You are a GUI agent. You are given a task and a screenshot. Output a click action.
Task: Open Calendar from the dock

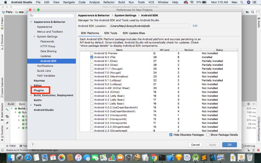click(53, 157)
